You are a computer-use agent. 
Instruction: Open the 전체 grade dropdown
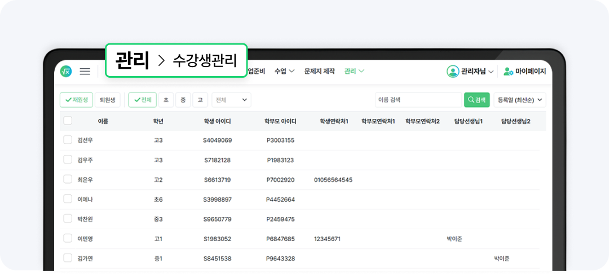[x=231, y=100]
